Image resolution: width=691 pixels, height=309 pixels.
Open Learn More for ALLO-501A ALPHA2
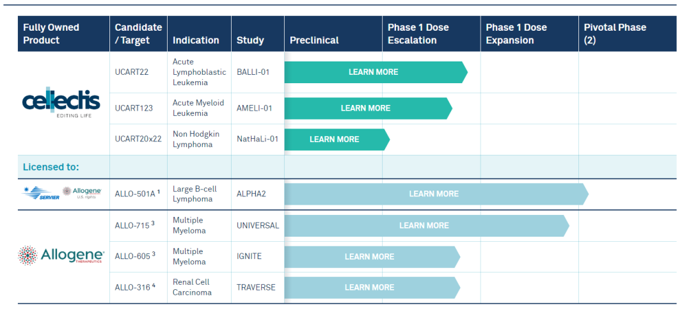[434, 194]
